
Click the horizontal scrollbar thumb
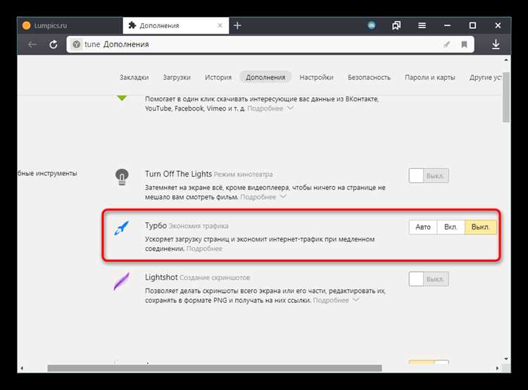coord(215,368)
